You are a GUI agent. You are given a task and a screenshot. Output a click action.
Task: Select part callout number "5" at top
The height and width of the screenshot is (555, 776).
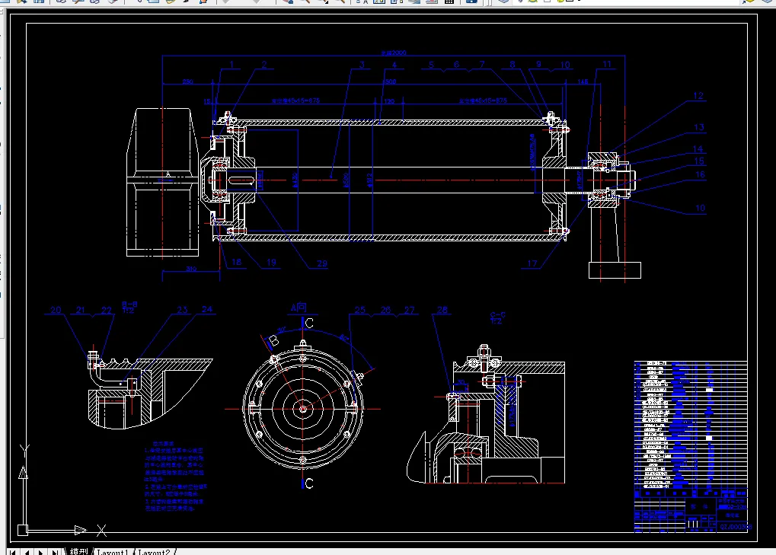[x=431, y=64]
